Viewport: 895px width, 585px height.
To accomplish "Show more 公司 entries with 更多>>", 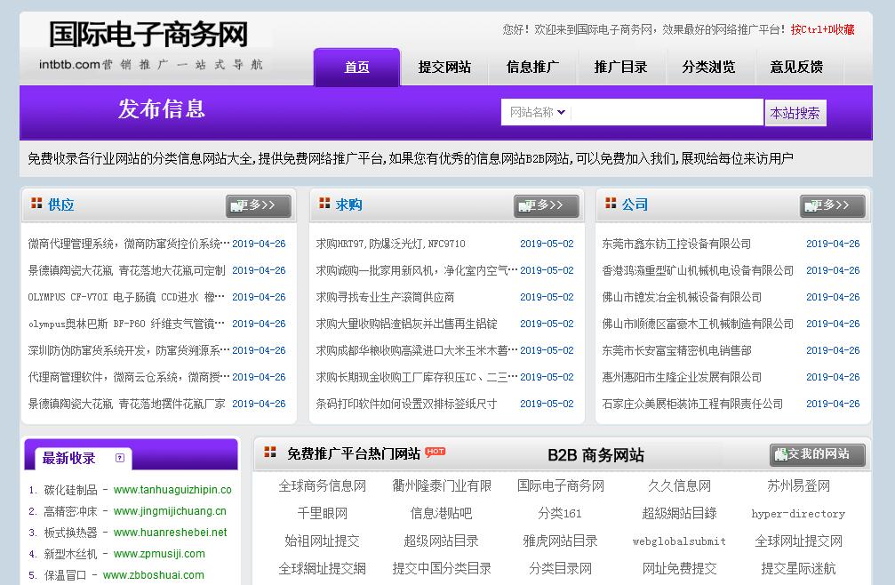I will [832, 205].
